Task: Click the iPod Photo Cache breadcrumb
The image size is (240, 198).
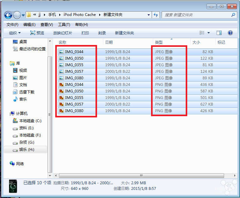Action: (80, 15)
